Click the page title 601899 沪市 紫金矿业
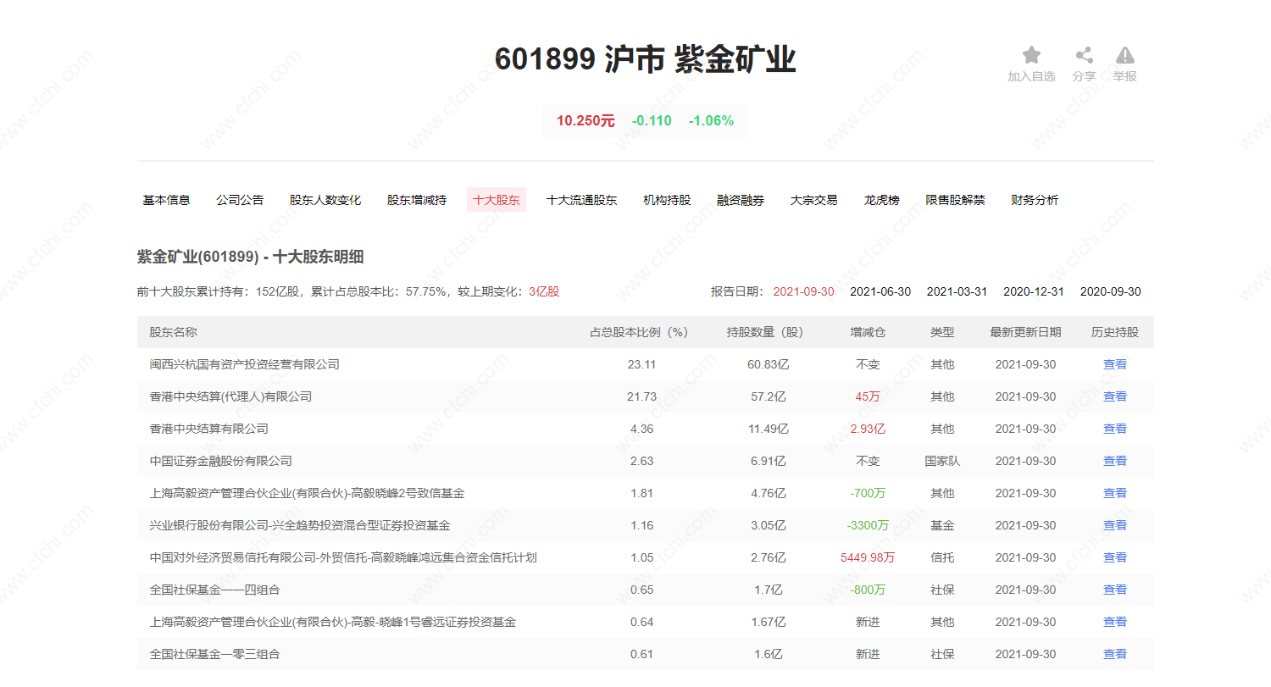Screen dimensions: 1271x687 [645, 59]
